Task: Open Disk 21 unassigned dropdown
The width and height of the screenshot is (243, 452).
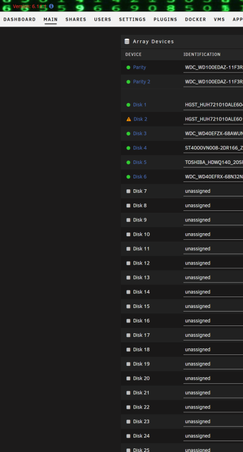Action: 213,393
